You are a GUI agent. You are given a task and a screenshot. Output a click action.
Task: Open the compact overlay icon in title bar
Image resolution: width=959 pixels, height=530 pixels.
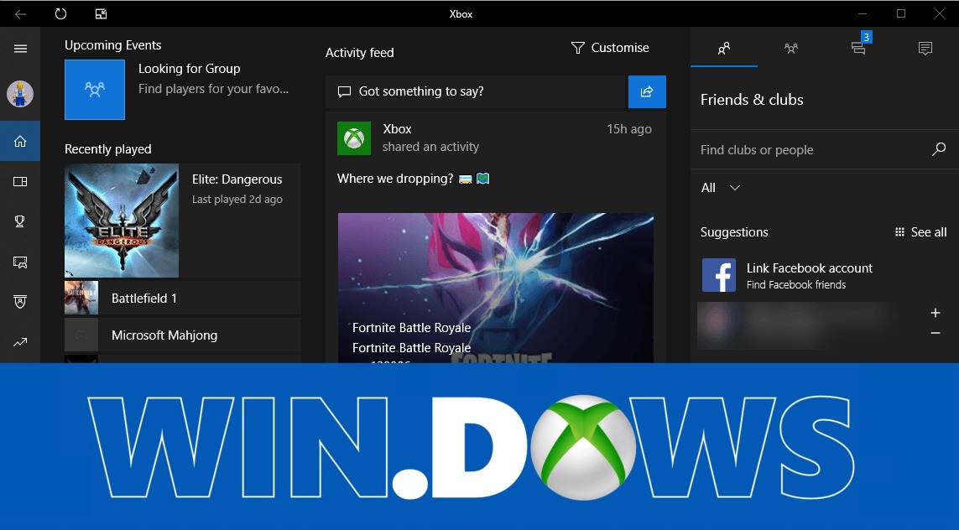pyautogui.click(x=101, y=13)
